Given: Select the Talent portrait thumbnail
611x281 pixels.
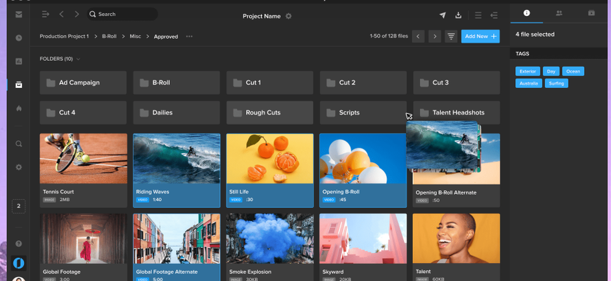Looking at the screenshot, I should 456,238.
